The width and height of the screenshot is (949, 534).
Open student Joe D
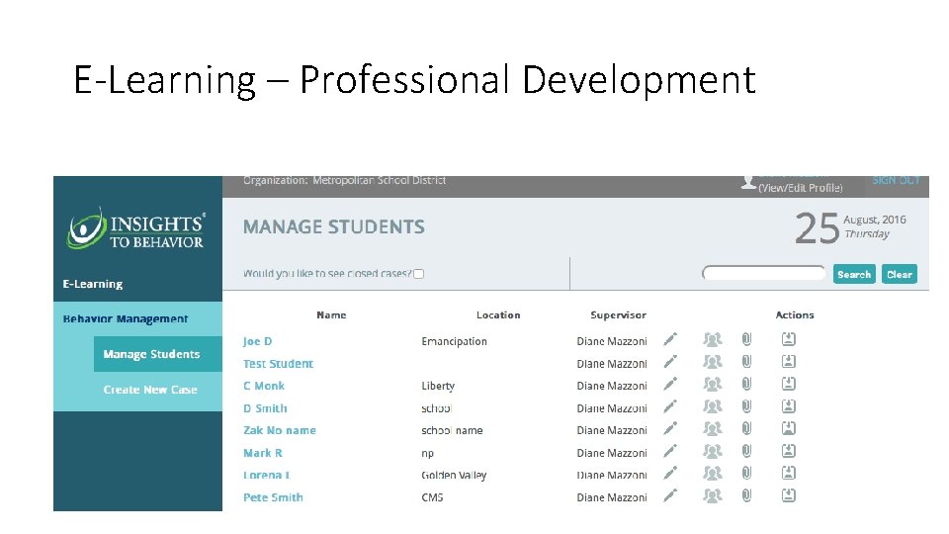tap(258, 341)
